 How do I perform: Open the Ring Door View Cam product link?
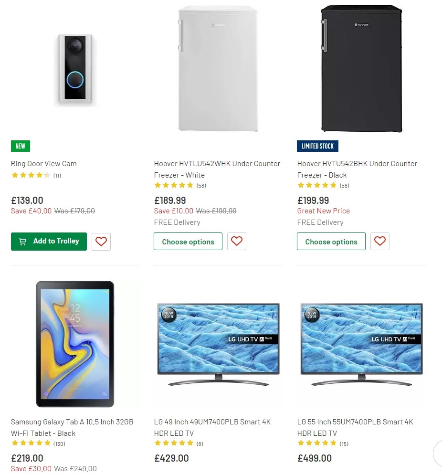click(43, 163)
